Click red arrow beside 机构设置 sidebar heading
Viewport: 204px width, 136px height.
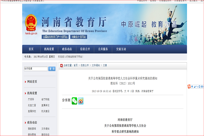point(25,93)
